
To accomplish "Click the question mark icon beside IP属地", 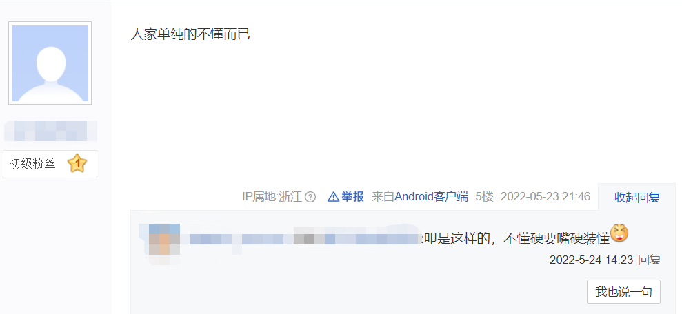I will click(310, 197).
